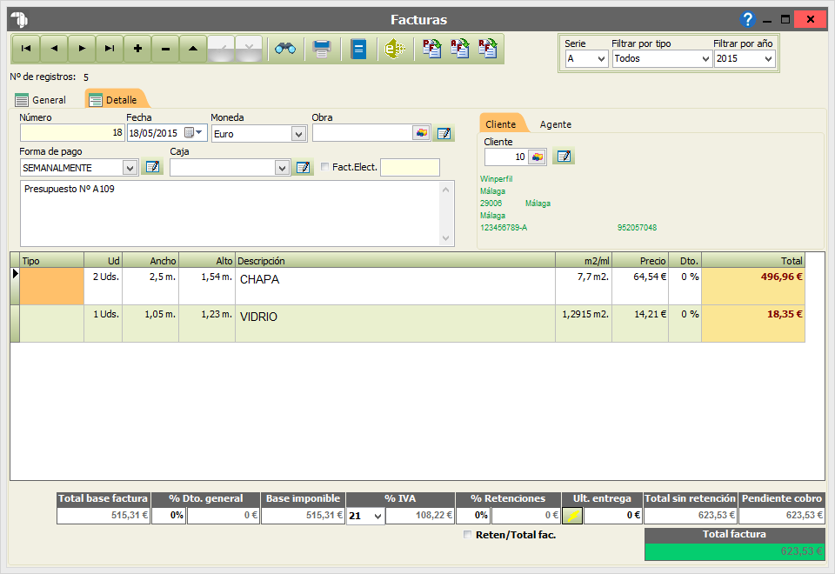835x574 pixels.
Task: Click the yellow Ult. entrega button
Action: click(572, 516)
